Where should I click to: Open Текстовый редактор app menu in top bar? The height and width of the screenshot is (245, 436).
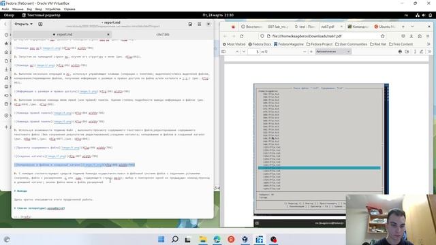[x=41, y=15]
